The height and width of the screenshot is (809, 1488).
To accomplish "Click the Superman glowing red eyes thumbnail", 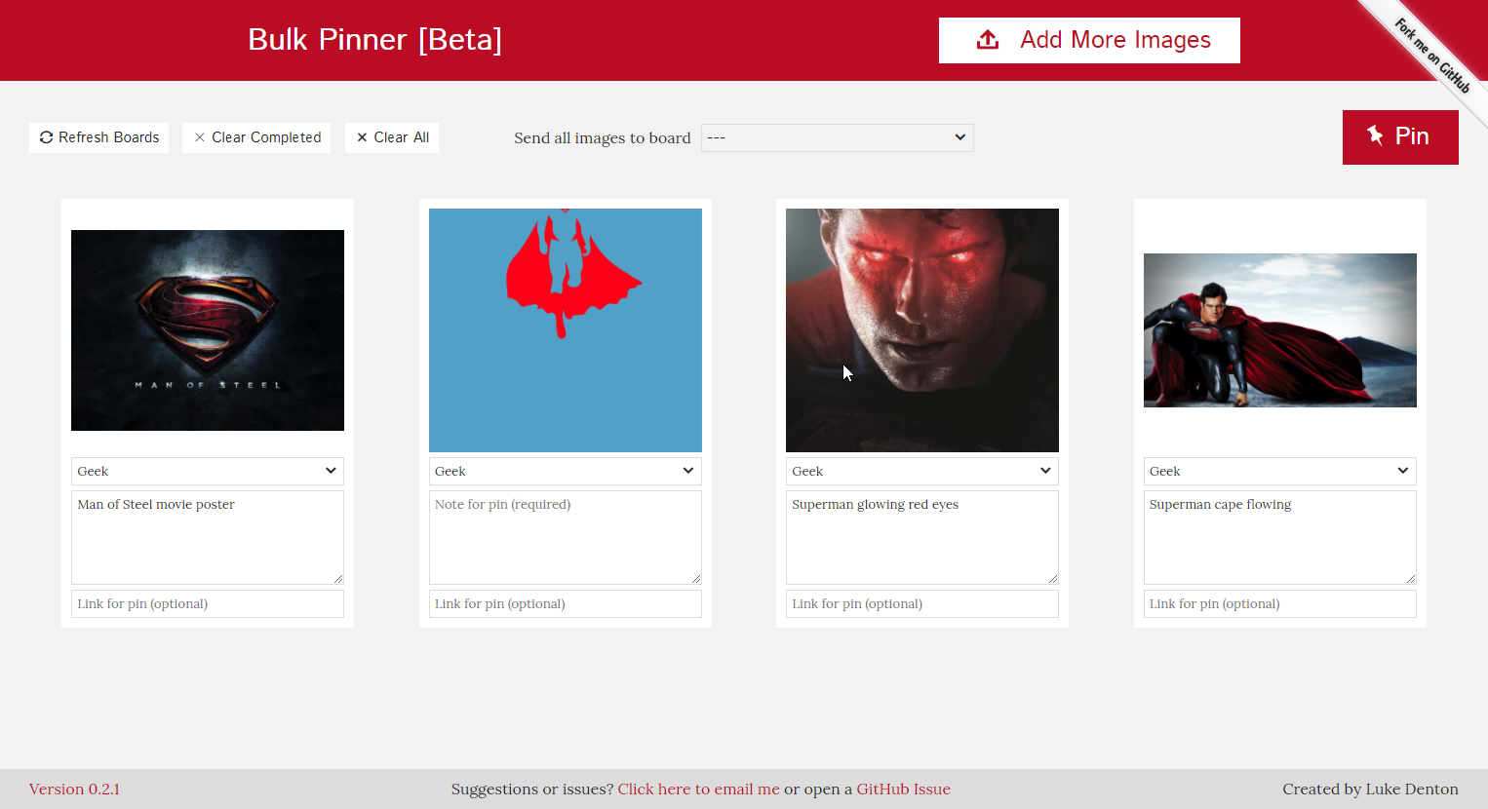I will (x=921, y=329).
